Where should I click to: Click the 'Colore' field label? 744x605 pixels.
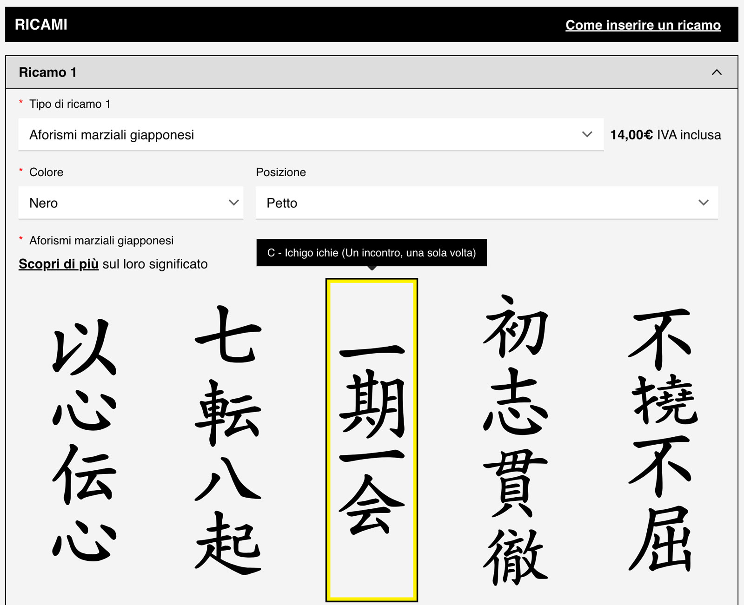pos(46,172)
